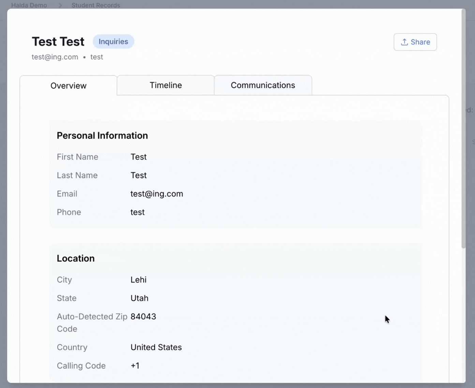Click the Inquiries status badge
Screen dimensions: 475x388
click(x=113, y=42)
